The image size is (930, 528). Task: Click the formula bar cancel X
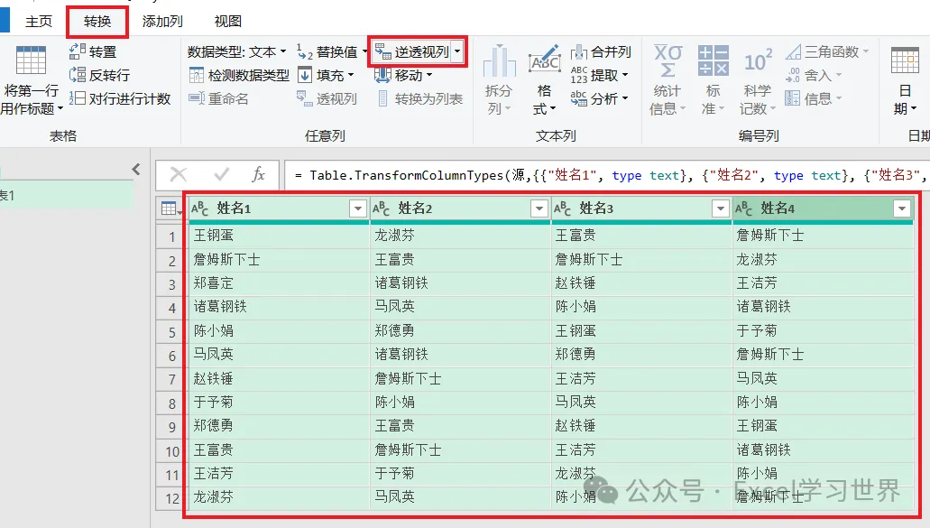[x=178, y=174]
